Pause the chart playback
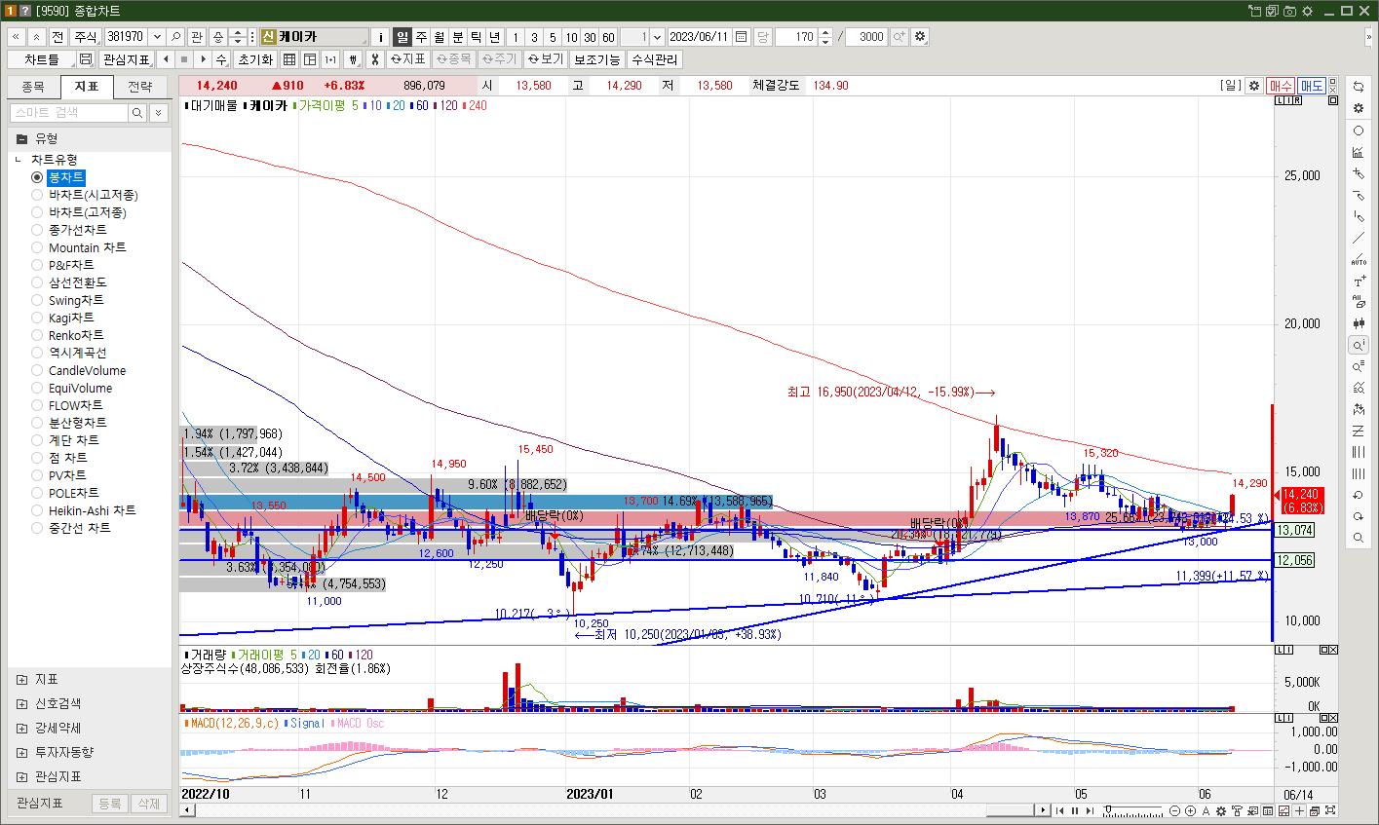This screenshot has height=825, width=1379. [x=1075, y=810]
